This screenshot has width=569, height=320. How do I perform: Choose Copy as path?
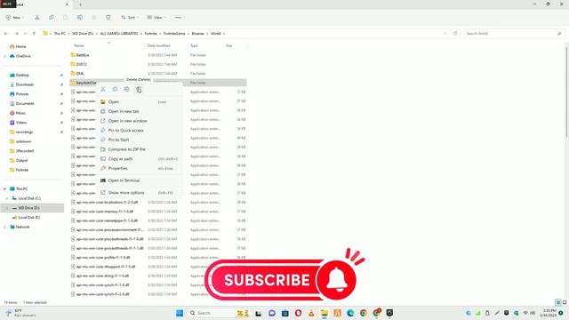(140, 159)
